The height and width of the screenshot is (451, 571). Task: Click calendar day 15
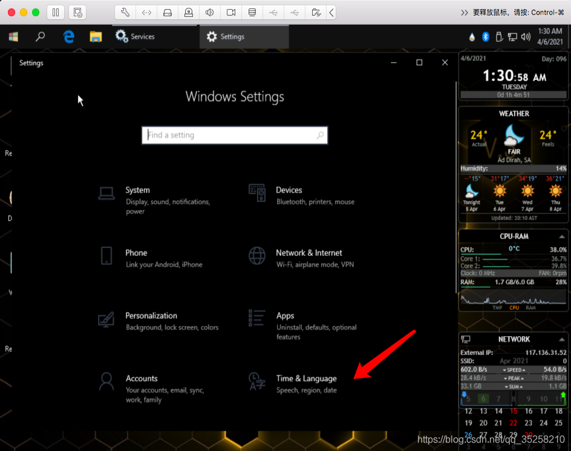(514, 411)
